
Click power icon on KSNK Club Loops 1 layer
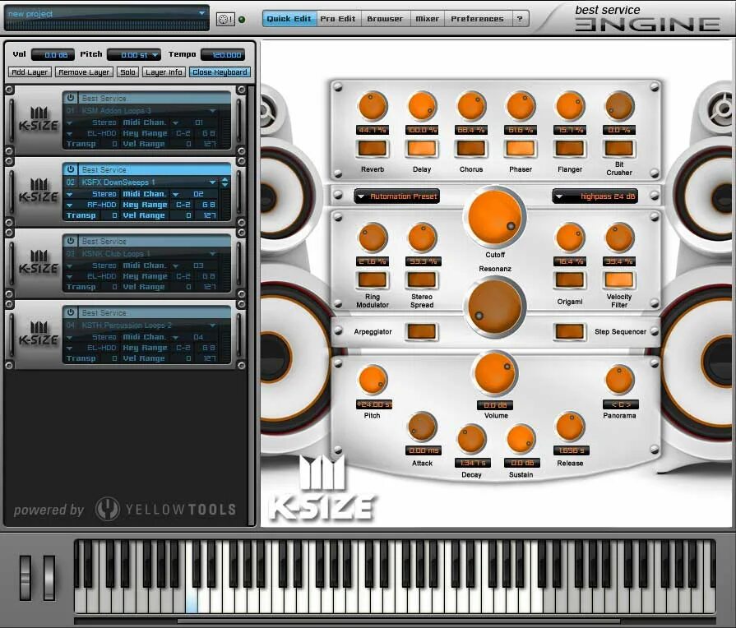tap(71, 241)
